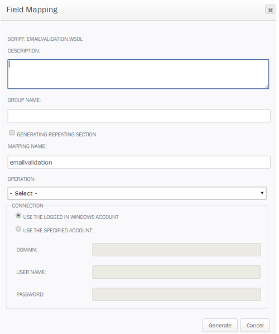Click the Password input field
Image resolution: width=279 pixels, height=334 pixels.
(176, 294)
